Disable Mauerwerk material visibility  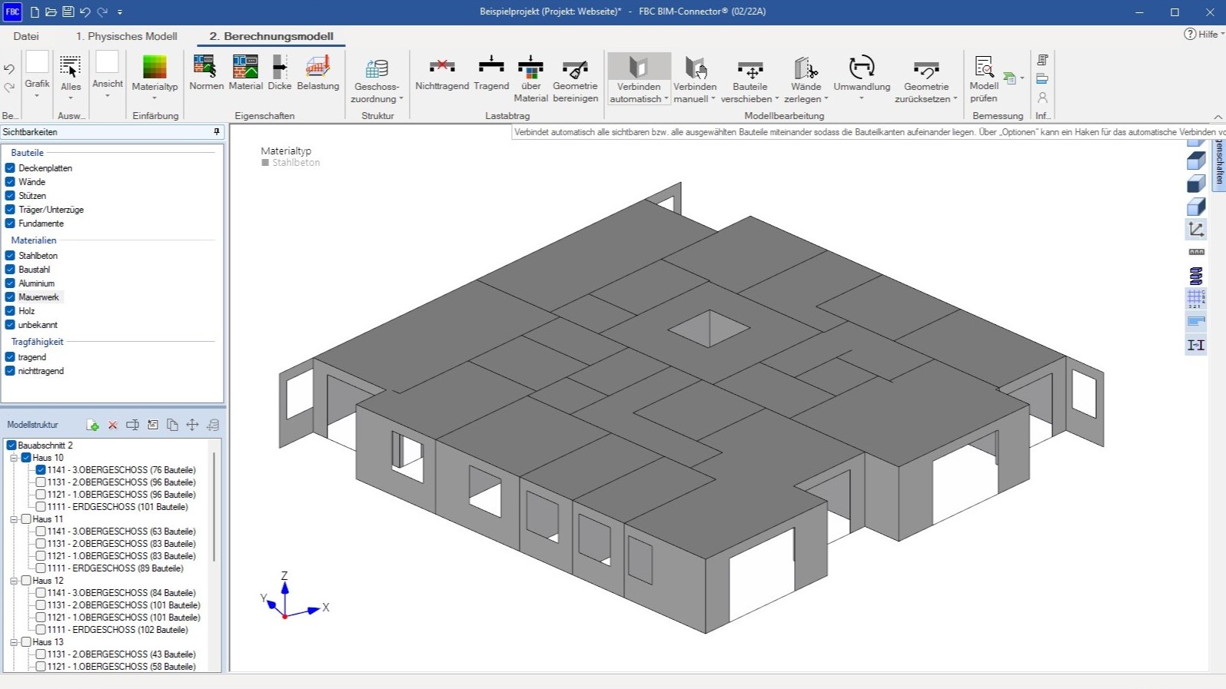[x=10, y=296]
